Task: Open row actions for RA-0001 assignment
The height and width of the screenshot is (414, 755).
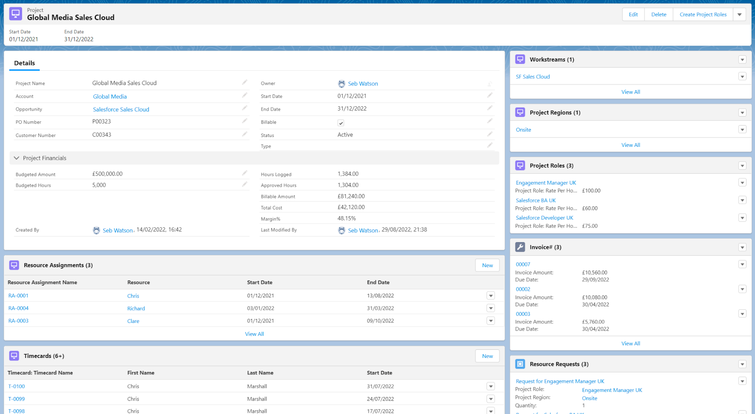Action: (491, 296)
